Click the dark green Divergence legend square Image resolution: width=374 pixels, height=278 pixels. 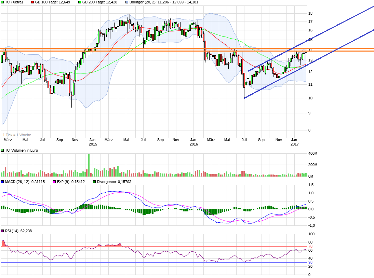coord(94,182)
